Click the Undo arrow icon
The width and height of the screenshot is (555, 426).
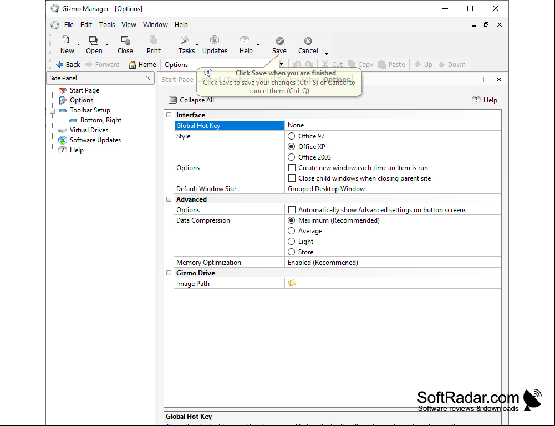pyautogui.click(x=297, y=65)
